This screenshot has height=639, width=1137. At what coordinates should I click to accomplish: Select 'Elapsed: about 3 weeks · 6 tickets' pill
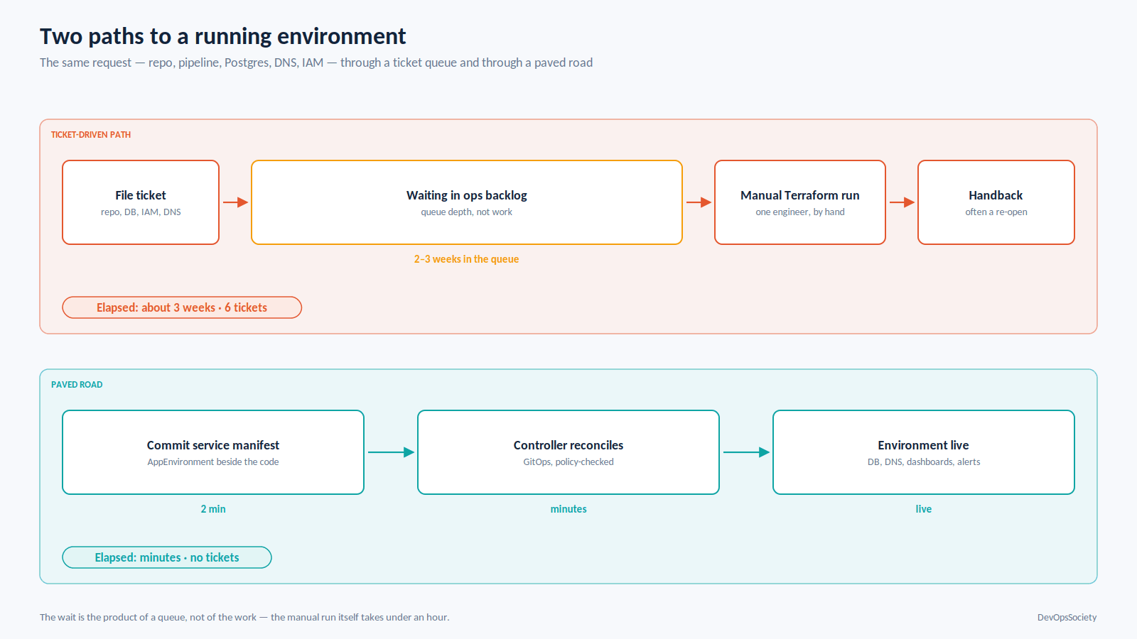(x=182, y=307)
